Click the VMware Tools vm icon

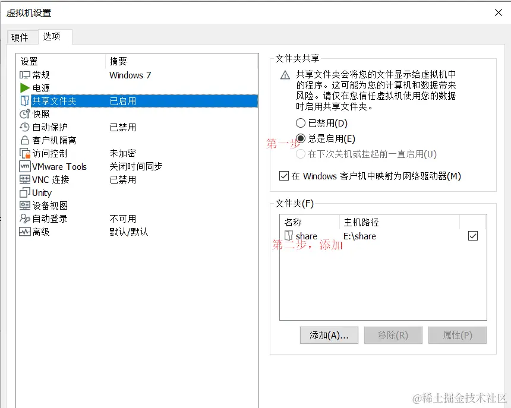[x=25, y=166]
